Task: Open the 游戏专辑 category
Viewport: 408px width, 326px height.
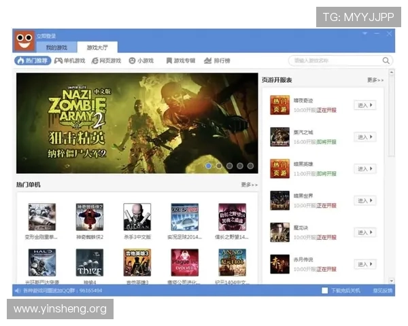Action: (181, 61)
